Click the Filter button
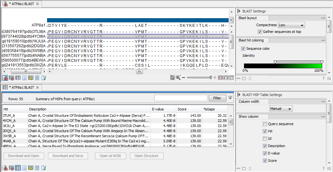The width and height of the screenshot is (333, 172). click(217, 98)
